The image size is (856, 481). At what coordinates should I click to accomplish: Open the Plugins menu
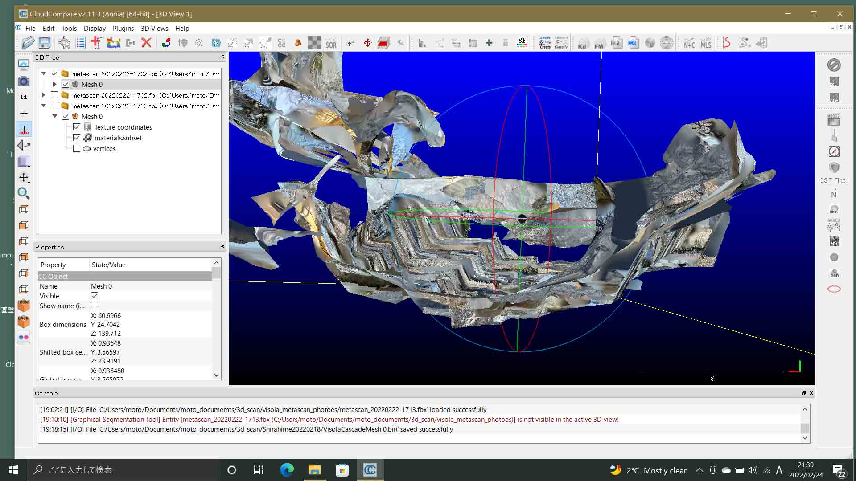tap(123, 28)
